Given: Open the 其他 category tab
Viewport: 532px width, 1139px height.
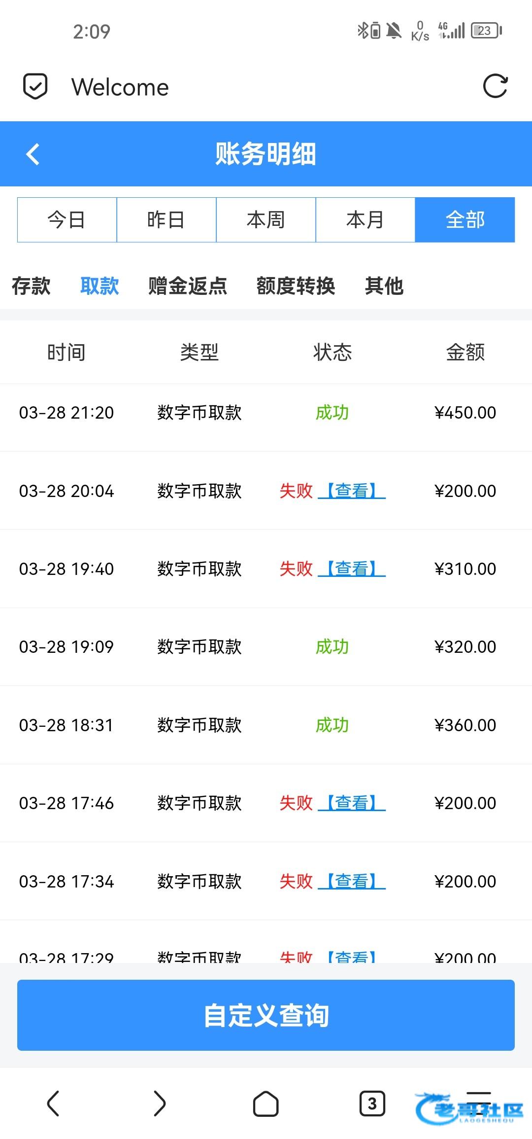Looking at the screenshot, I should [384, 286].
